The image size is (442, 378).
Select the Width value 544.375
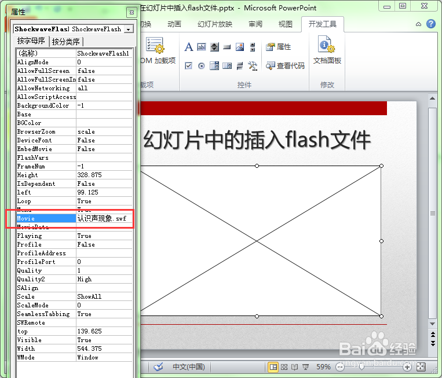[104, 348]
